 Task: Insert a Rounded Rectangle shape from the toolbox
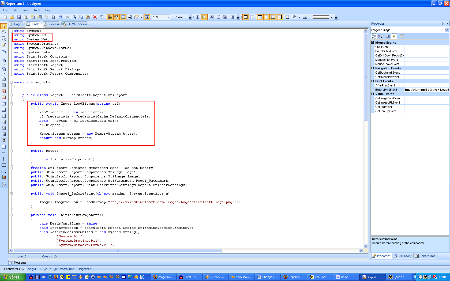(4, 171)
